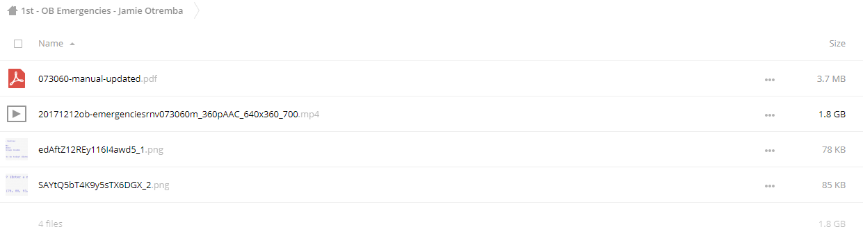Click the 3.7 MB size of the PDF
The height and width of the screenshot is (252, 863).
pyautogui.click(x=832, y=78)
